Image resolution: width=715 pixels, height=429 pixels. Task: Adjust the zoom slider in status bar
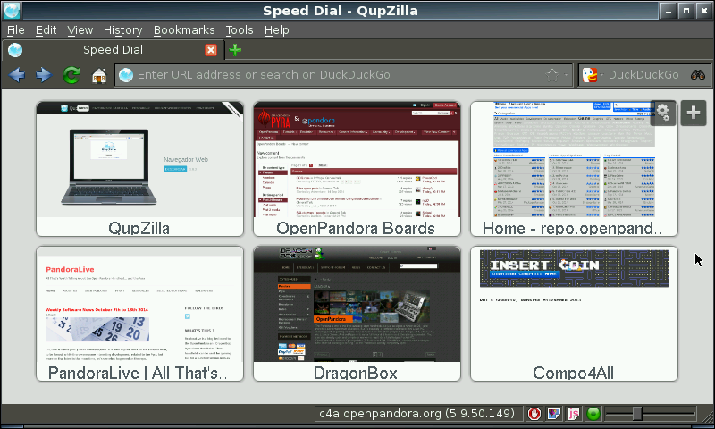click(x=637, y=414)
